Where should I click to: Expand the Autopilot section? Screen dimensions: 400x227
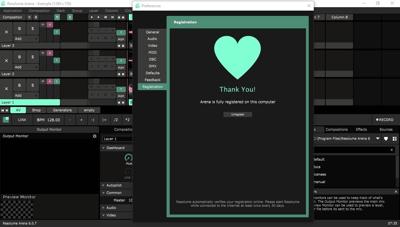(x=103, y=185)
